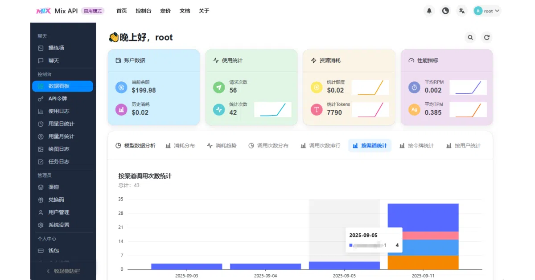
Task: Open 钱包 in the personal center
Action: tap(62, 251)
